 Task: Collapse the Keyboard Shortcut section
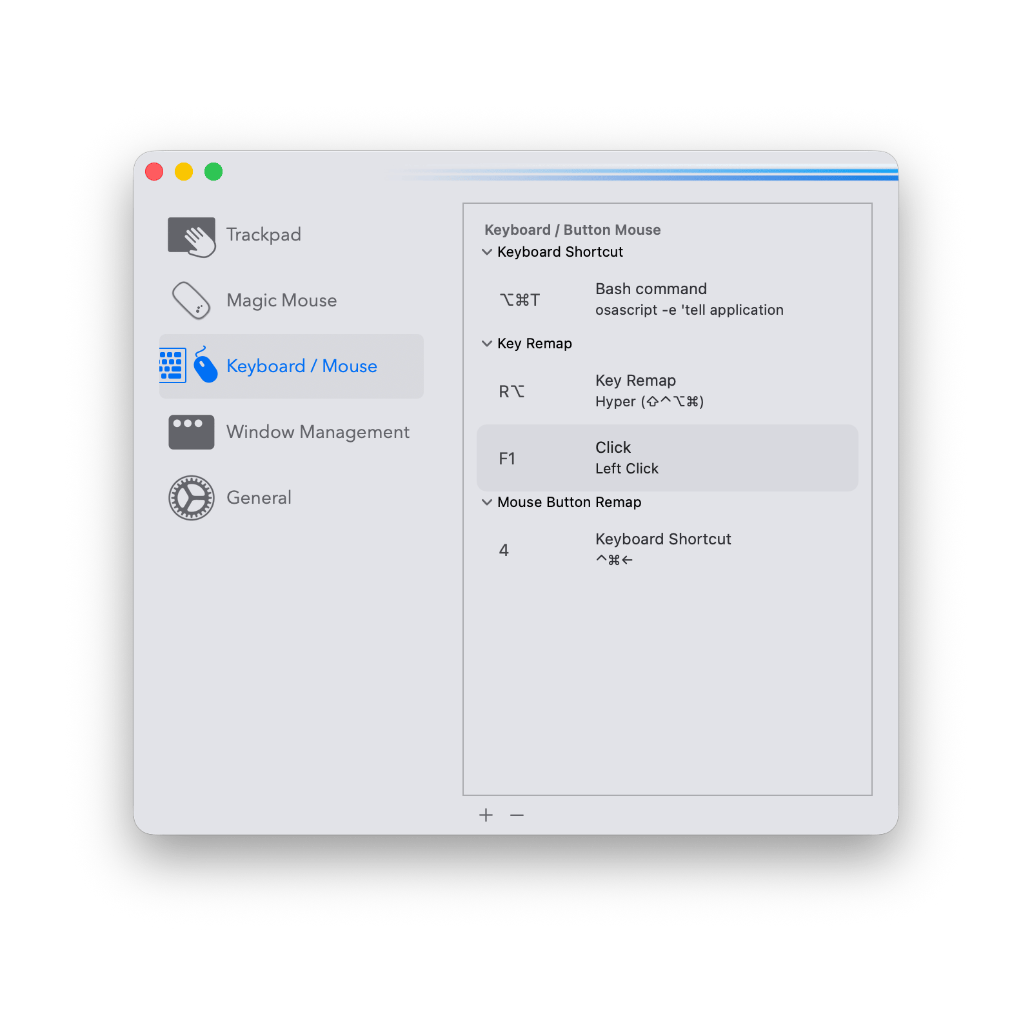click(487, 252)
